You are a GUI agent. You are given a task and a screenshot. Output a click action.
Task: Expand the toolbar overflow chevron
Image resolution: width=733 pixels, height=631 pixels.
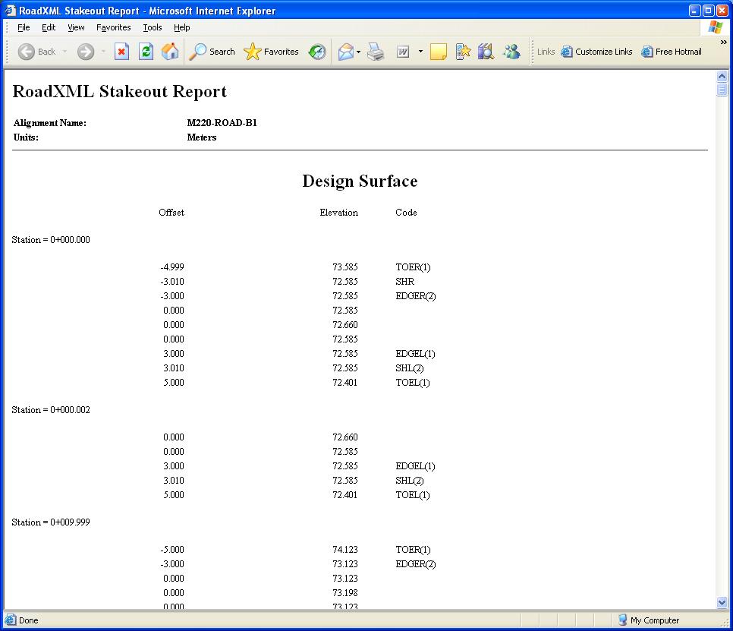(x=723, y=43)
